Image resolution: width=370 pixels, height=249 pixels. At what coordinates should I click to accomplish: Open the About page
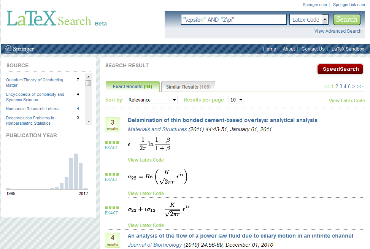pyautogui.click(x=289, y=49)
